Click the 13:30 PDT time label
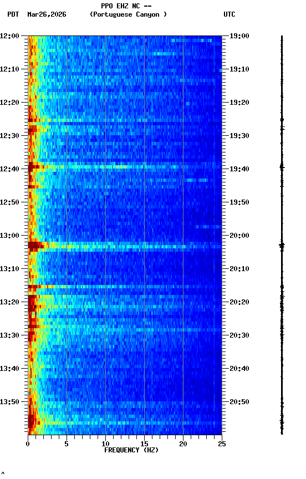This screenshot has height=479, width=306. point(9,335)
